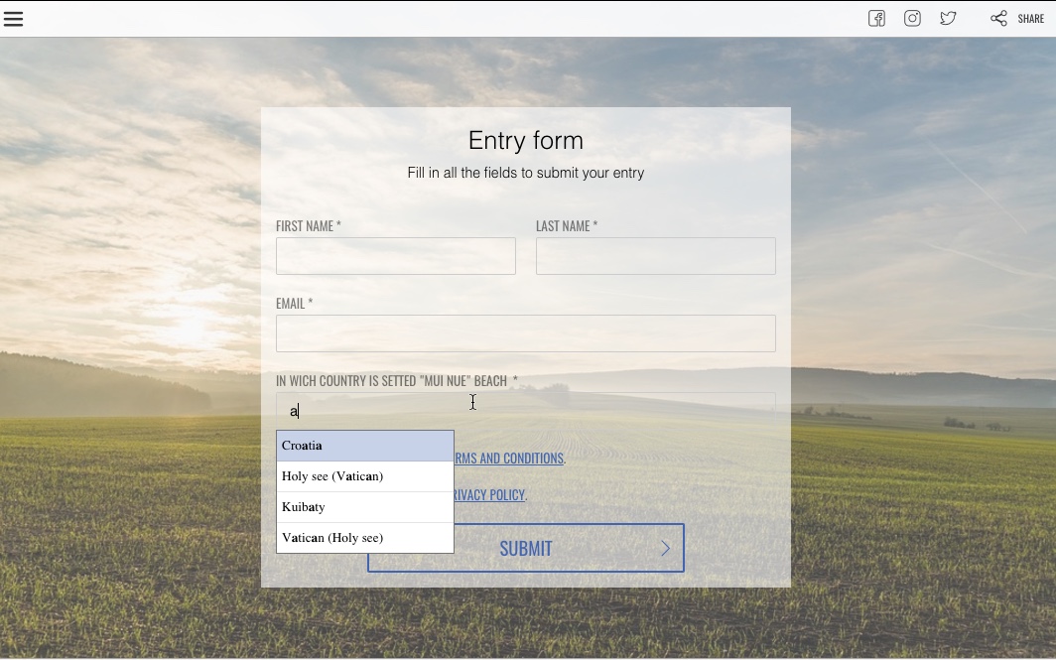
Task: Click the SHARE text label
Action: tap(1030, 19)
